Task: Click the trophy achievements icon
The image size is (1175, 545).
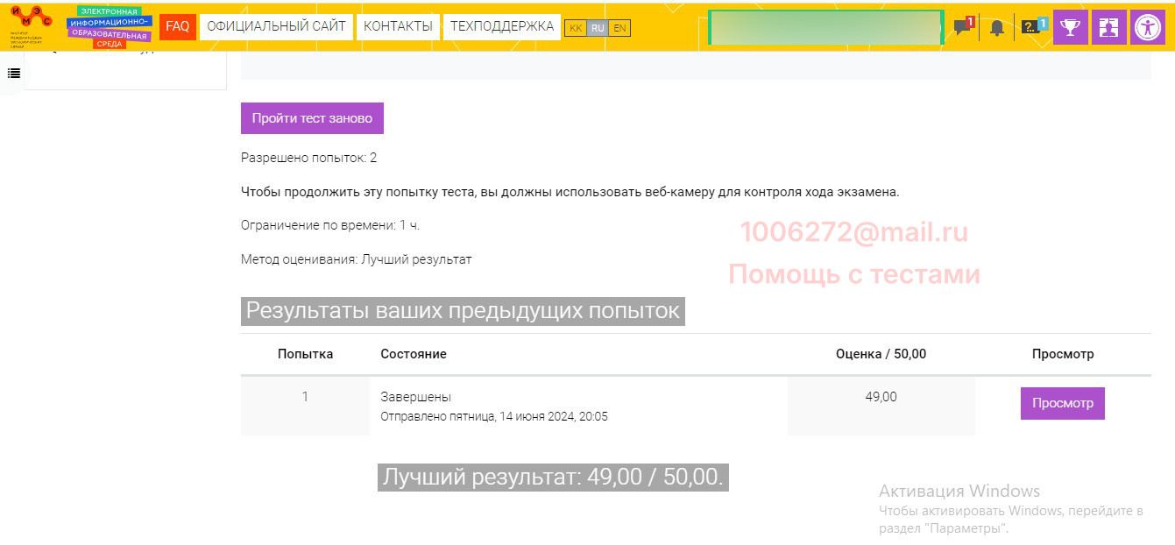Action: coord(1070,27)
